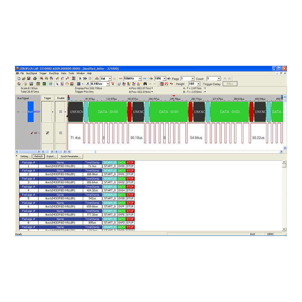Click the Trigger Delay 20ns field
Viewport: 302px width, 302px height.
point(230,84)
